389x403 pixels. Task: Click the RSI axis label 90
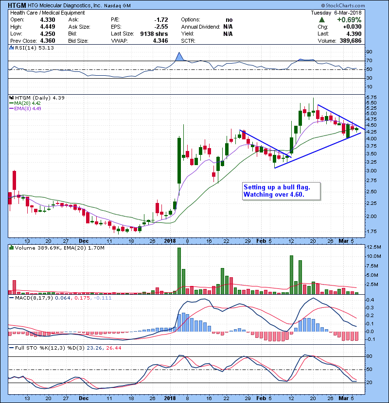point(369,52)
